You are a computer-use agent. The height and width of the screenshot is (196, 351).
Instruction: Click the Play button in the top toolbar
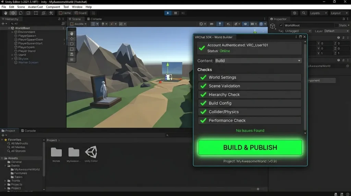click(x=168, y=13)
